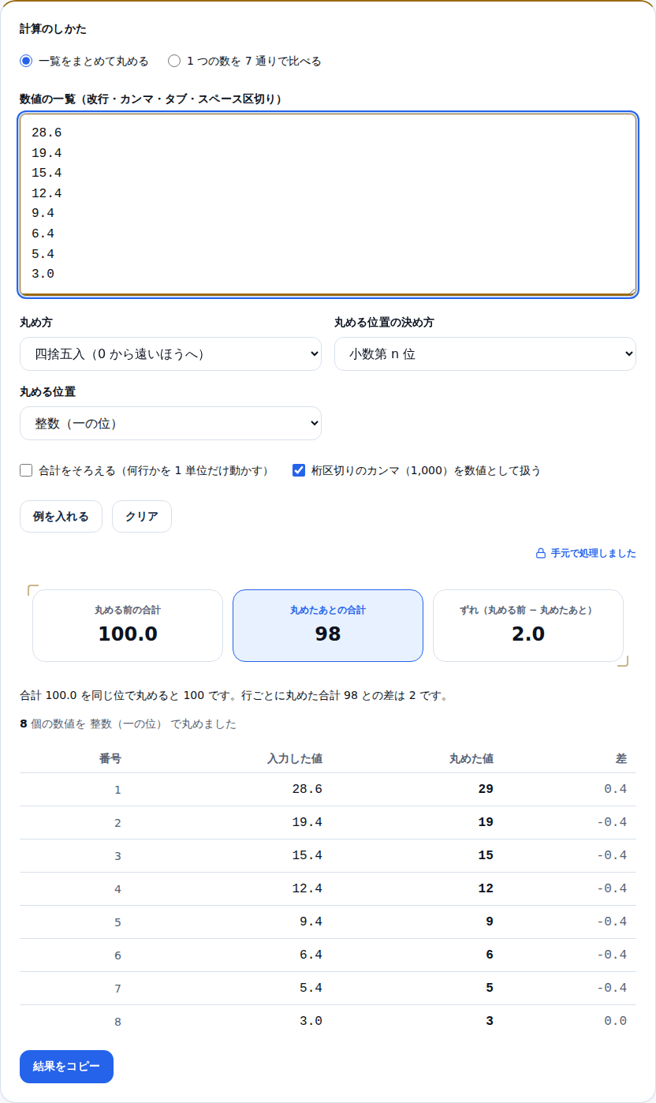
Task: Click the lock icon beside 手元で処理しました
Action: click(541, 554)
